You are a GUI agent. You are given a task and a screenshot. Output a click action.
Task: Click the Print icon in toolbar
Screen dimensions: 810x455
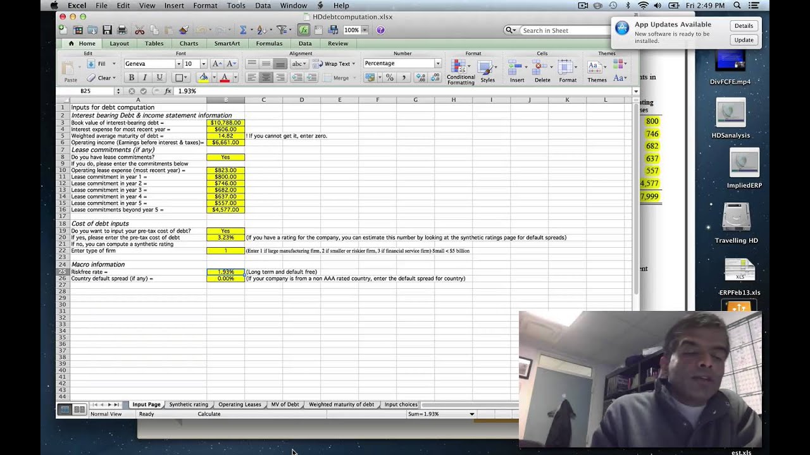(122, 30)
